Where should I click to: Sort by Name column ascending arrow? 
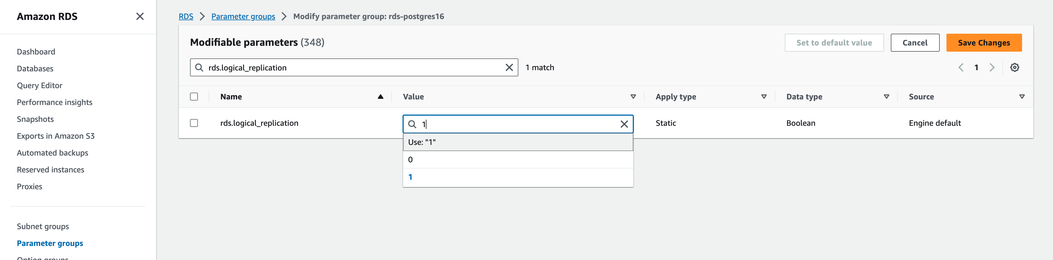(380, 97)
